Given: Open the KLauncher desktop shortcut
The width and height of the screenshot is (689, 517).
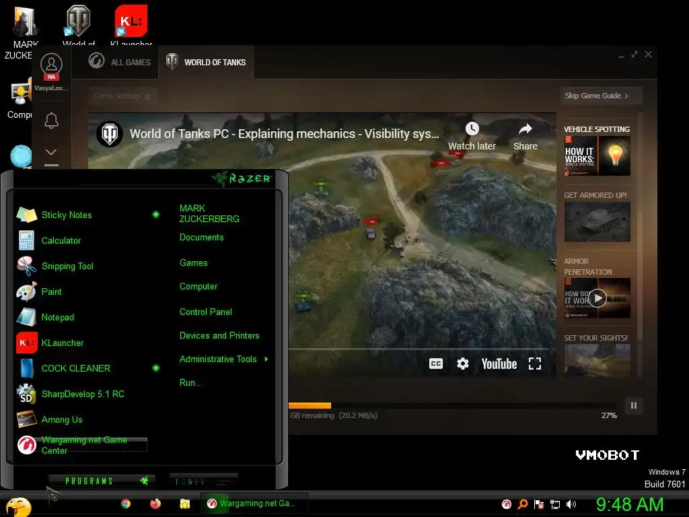Looking at the screenshot, I should click(131, 25).
